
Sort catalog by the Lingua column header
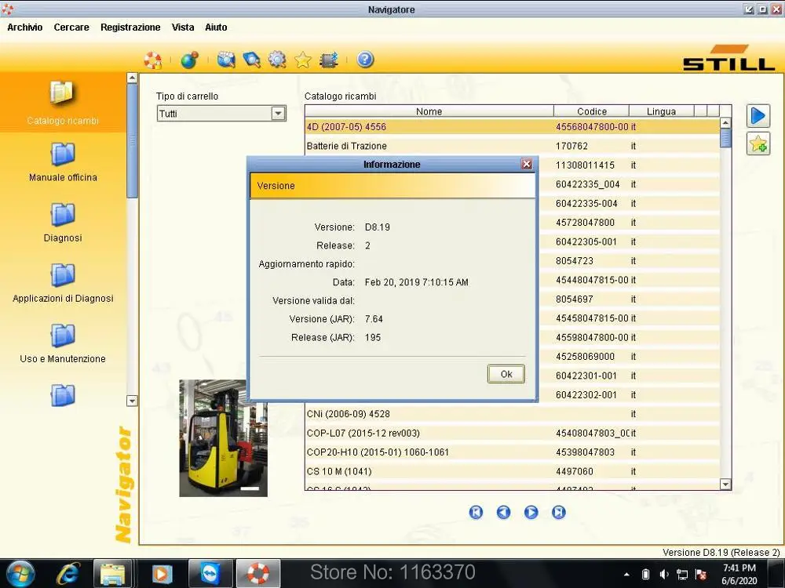pos(661,111)
